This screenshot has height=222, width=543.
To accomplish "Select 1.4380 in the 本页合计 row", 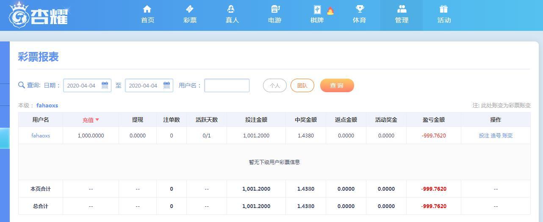I will point(306,189).
